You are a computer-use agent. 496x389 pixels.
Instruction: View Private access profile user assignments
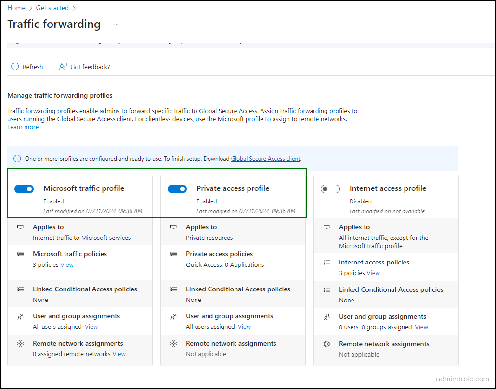click(245, 327)
